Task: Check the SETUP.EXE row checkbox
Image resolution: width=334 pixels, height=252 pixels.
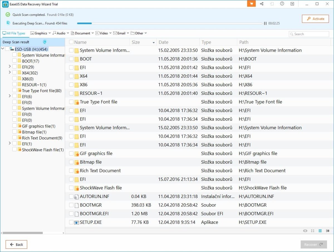Action: pyautogui.click(x=71, y=223)
